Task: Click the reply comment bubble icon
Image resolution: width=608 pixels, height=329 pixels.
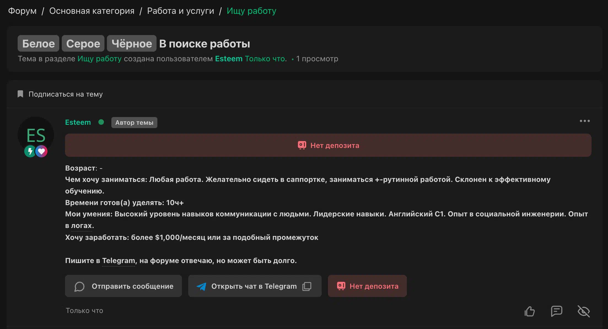Action: point(556,311)
